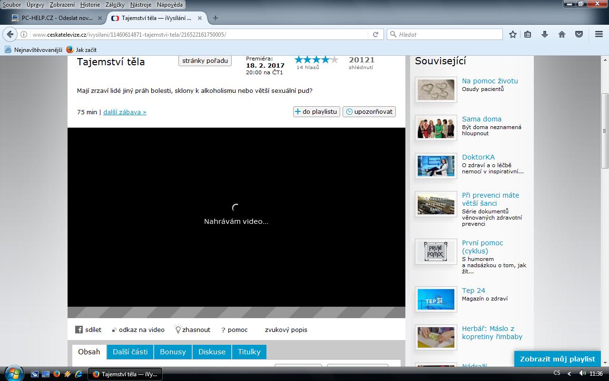Enable notifications with 'upozorňovat' button
The image size is (609, 381).
tap(369, 111)
